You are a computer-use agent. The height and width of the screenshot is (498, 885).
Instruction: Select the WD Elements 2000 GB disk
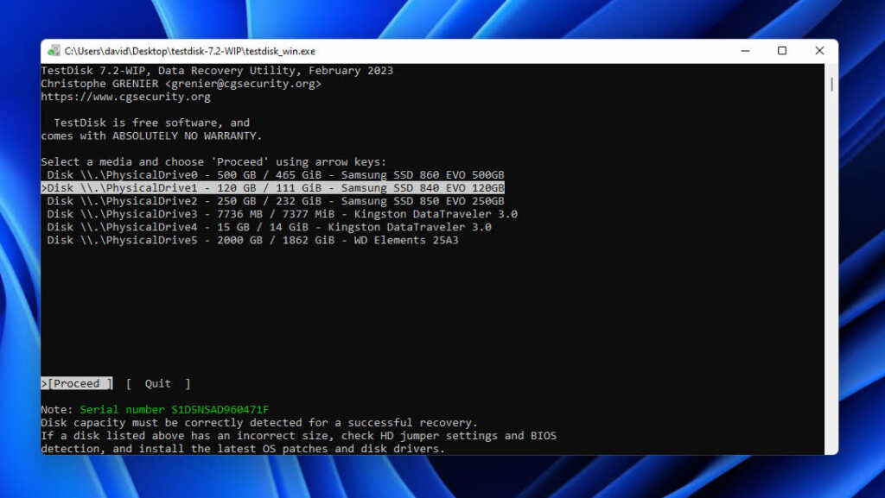coord(255,239)
